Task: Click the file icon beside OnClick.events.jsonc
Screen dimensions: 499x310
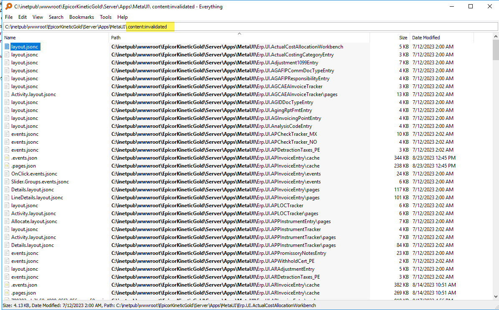Action: 7,174
